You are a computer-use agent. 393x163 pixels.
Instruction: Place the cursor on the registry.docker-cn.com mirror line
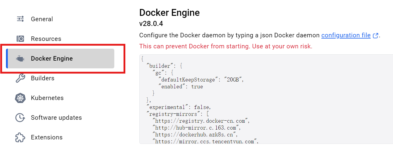[201, 121]
